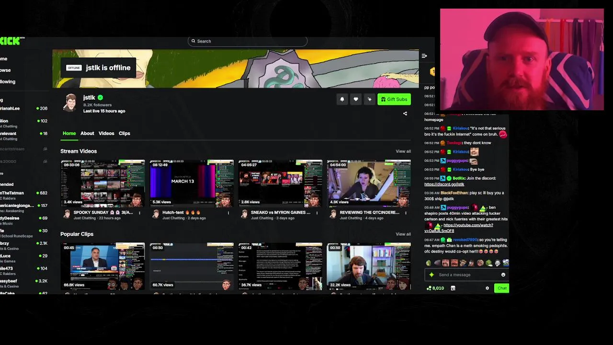Play the 00:50 clip with 32.2K views
Image resolution: width=613 pixels, height=345 pixels.
369,266
